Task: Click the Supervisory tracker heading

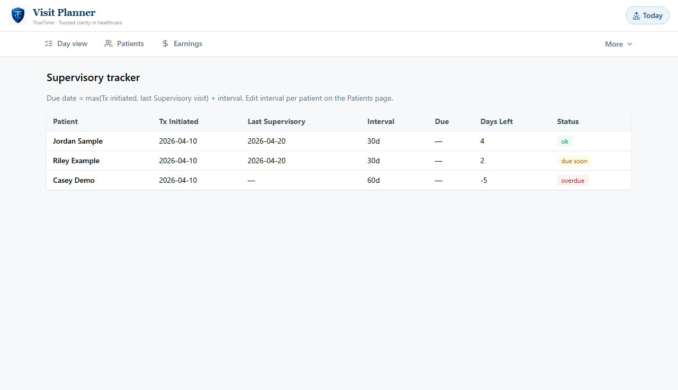Action: pyautogui.click(x=93, y=77)
